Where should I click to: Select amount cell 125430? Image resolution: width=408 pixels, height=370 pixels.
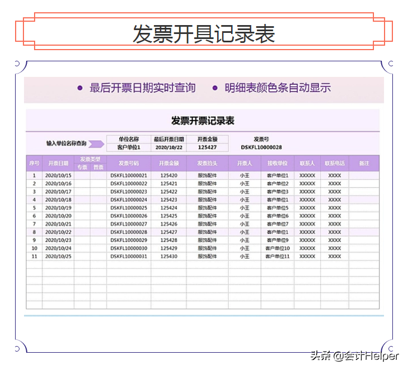point(169,256)
